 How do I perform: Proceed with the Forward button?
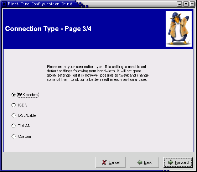[178, 162]
